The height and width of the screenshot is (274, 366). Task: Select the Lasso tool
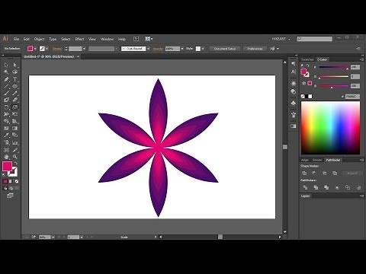pos(15,72)
